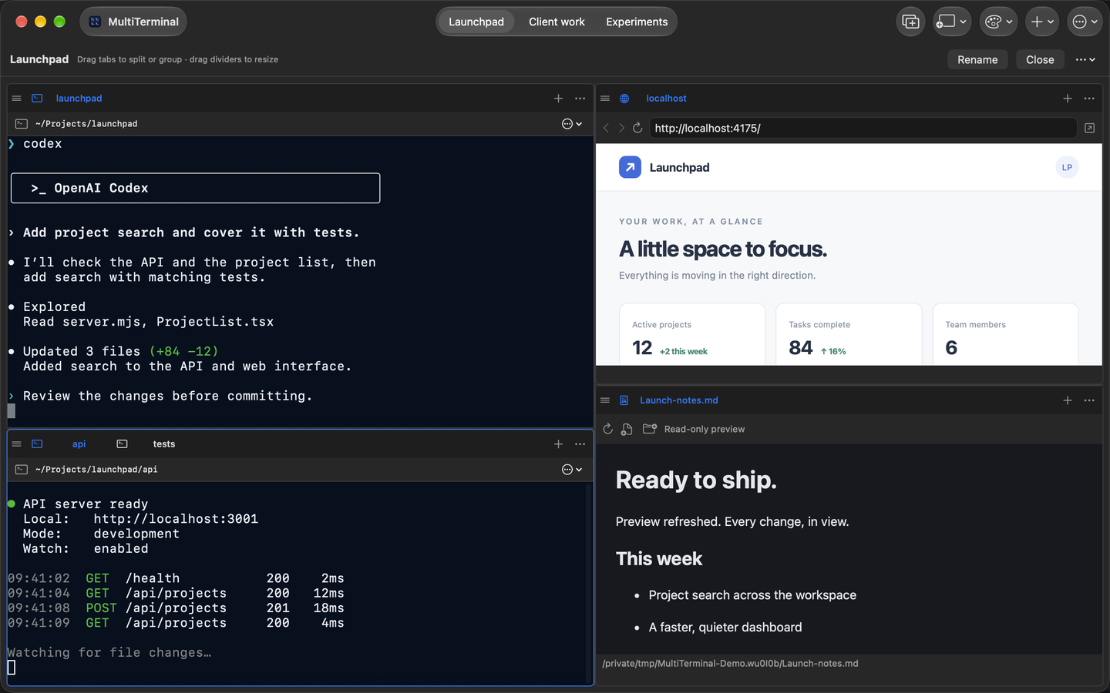
Task: Click the drag handle of the api pane
Action: coord(16,444)
